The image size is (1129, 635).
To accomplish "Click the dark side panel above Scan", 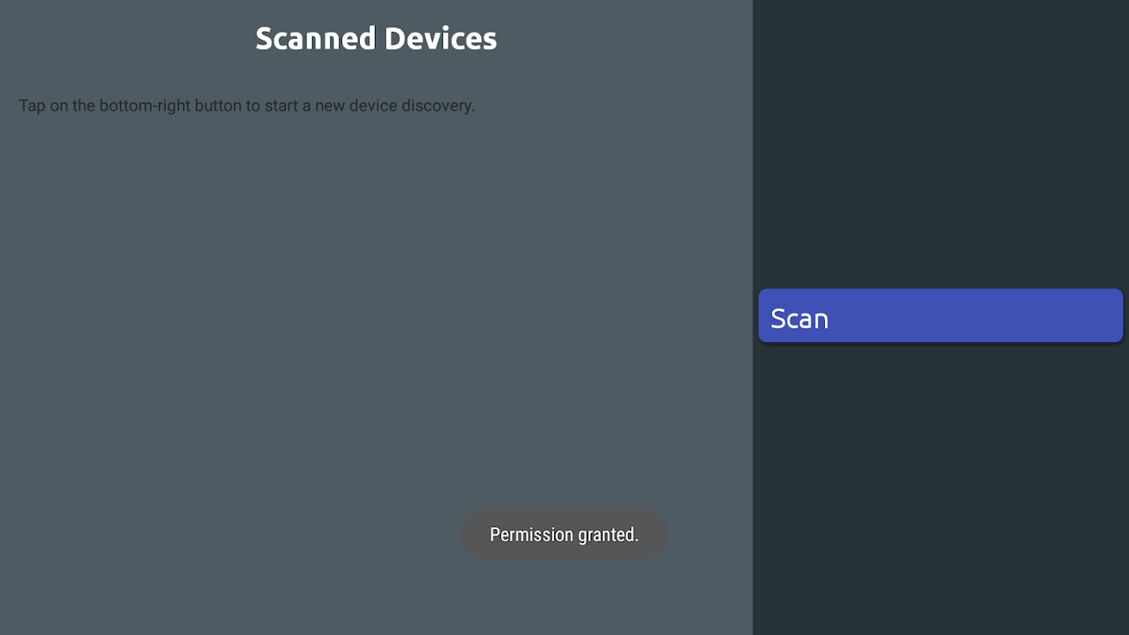I will click(941, 143).
